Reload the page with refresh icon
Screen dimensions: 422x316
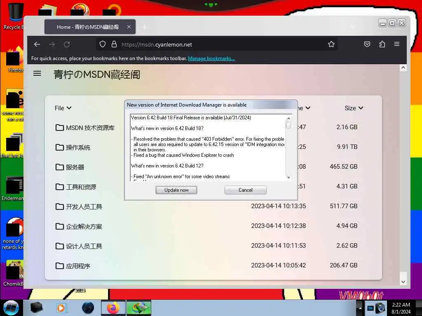point(67,44)
